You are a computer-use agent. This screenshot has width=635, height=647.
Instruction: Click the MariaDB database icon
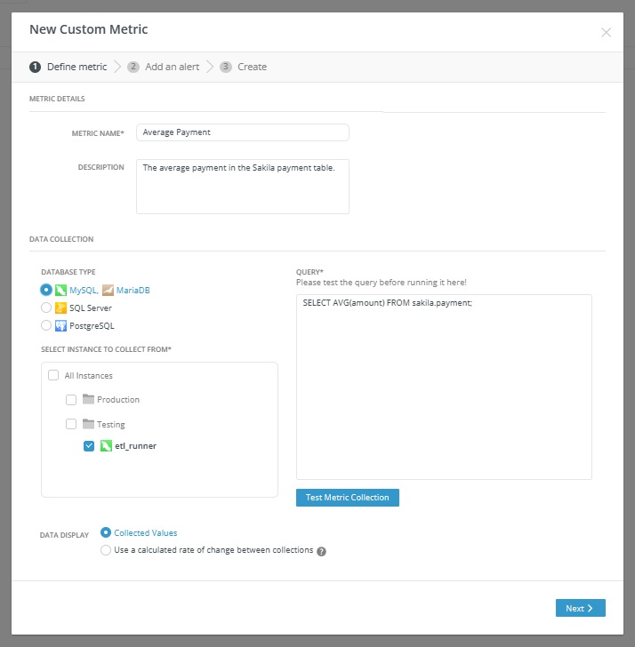pyautogui.click(x=108, y=290)
